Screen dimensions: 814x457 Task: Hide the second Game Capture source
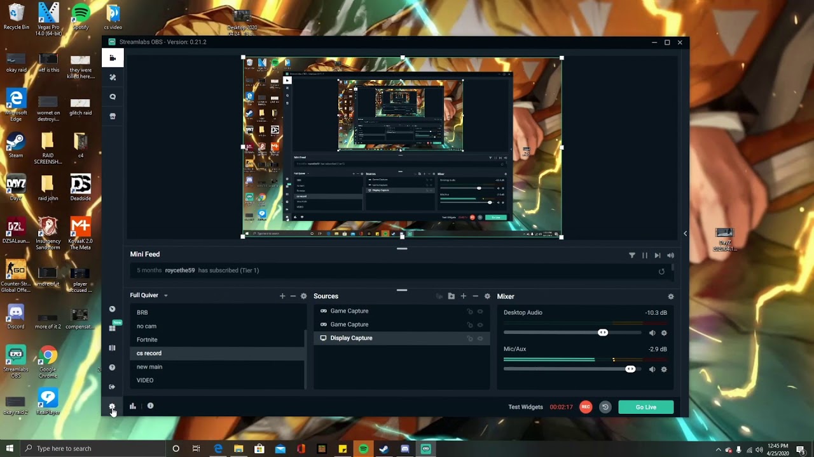click(480, 324)
